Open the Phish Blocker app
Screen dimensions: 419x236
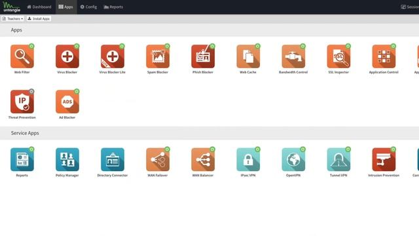coord(203,56)
